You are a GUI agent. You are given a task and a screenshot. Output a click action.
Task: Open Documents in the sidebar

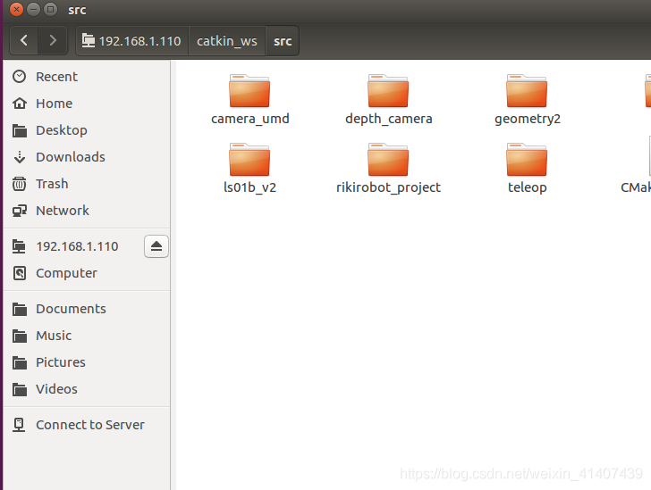click(87, 309)
